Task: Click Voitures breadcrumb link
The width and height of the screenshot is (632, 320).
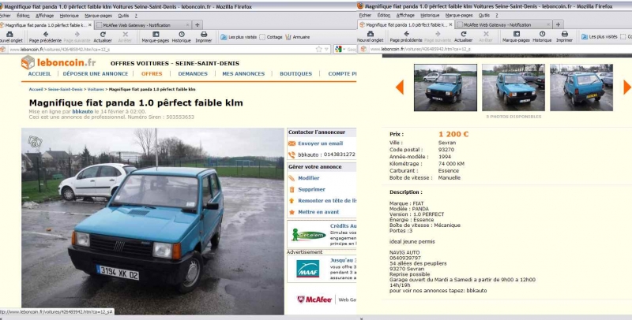Action: (96, 89)
